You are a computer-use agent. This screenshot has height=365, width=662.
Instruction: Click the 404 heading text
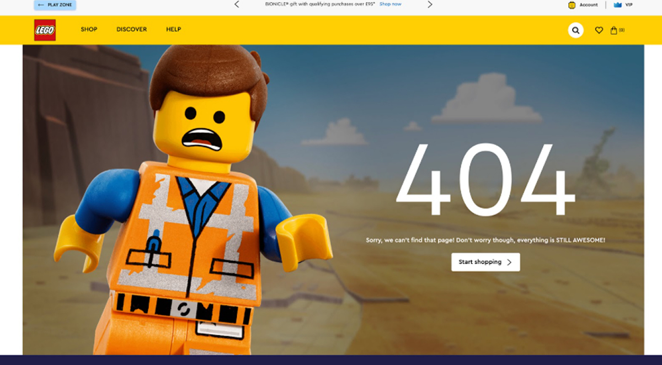485,180
